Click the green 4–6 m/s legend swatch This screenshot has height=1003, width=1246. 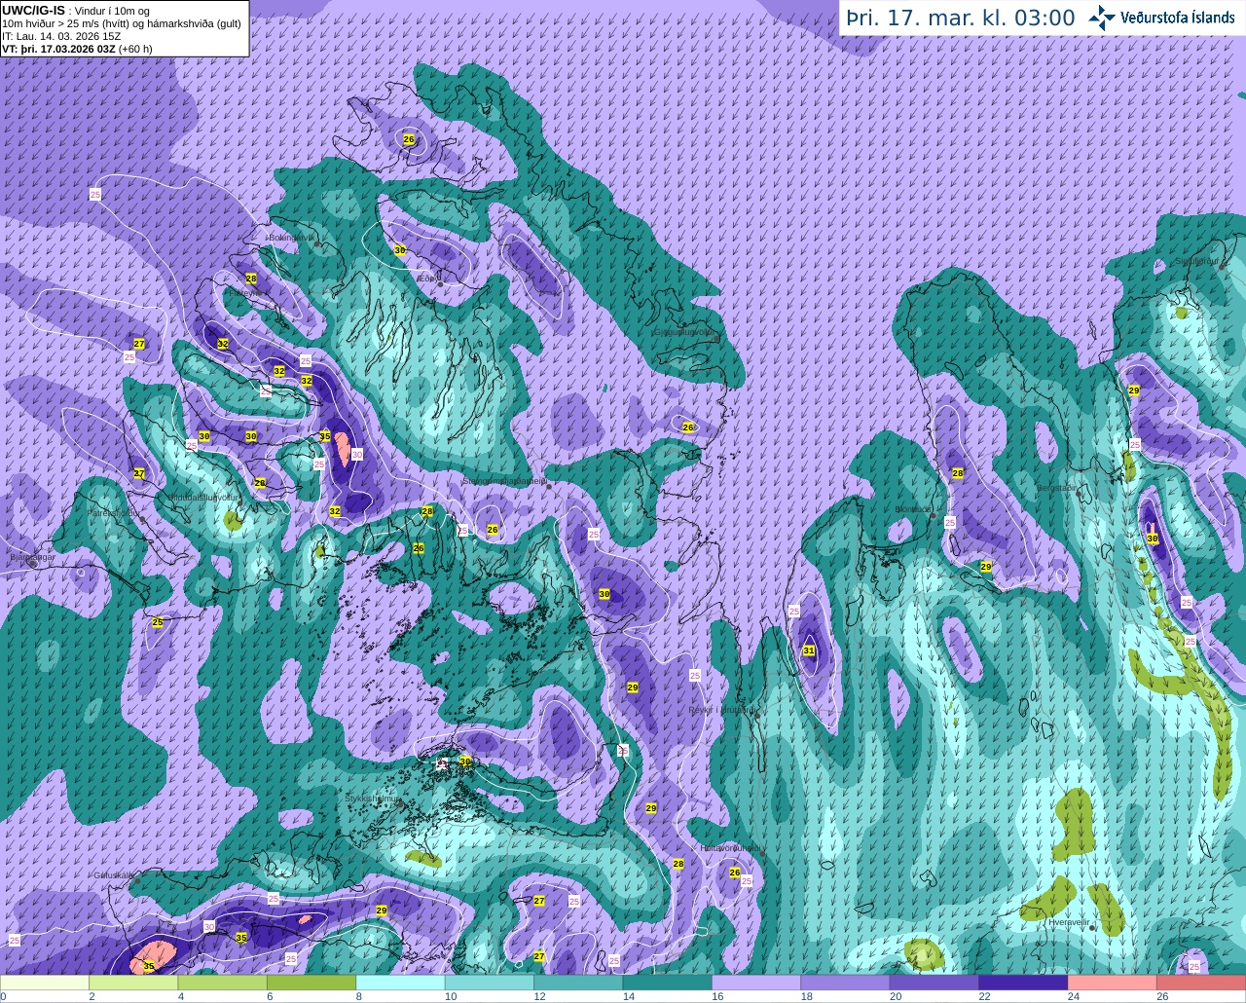(x=223, y=983)
